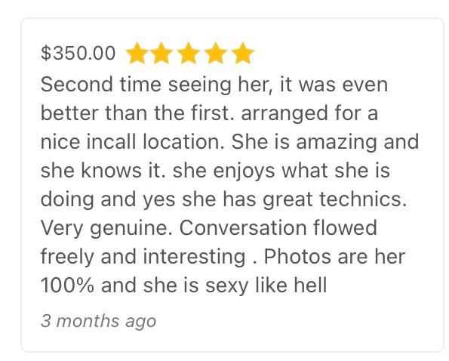Click the review line starting "Second time"
Screen dimensions: 449x361
click(x=214, y=85)
